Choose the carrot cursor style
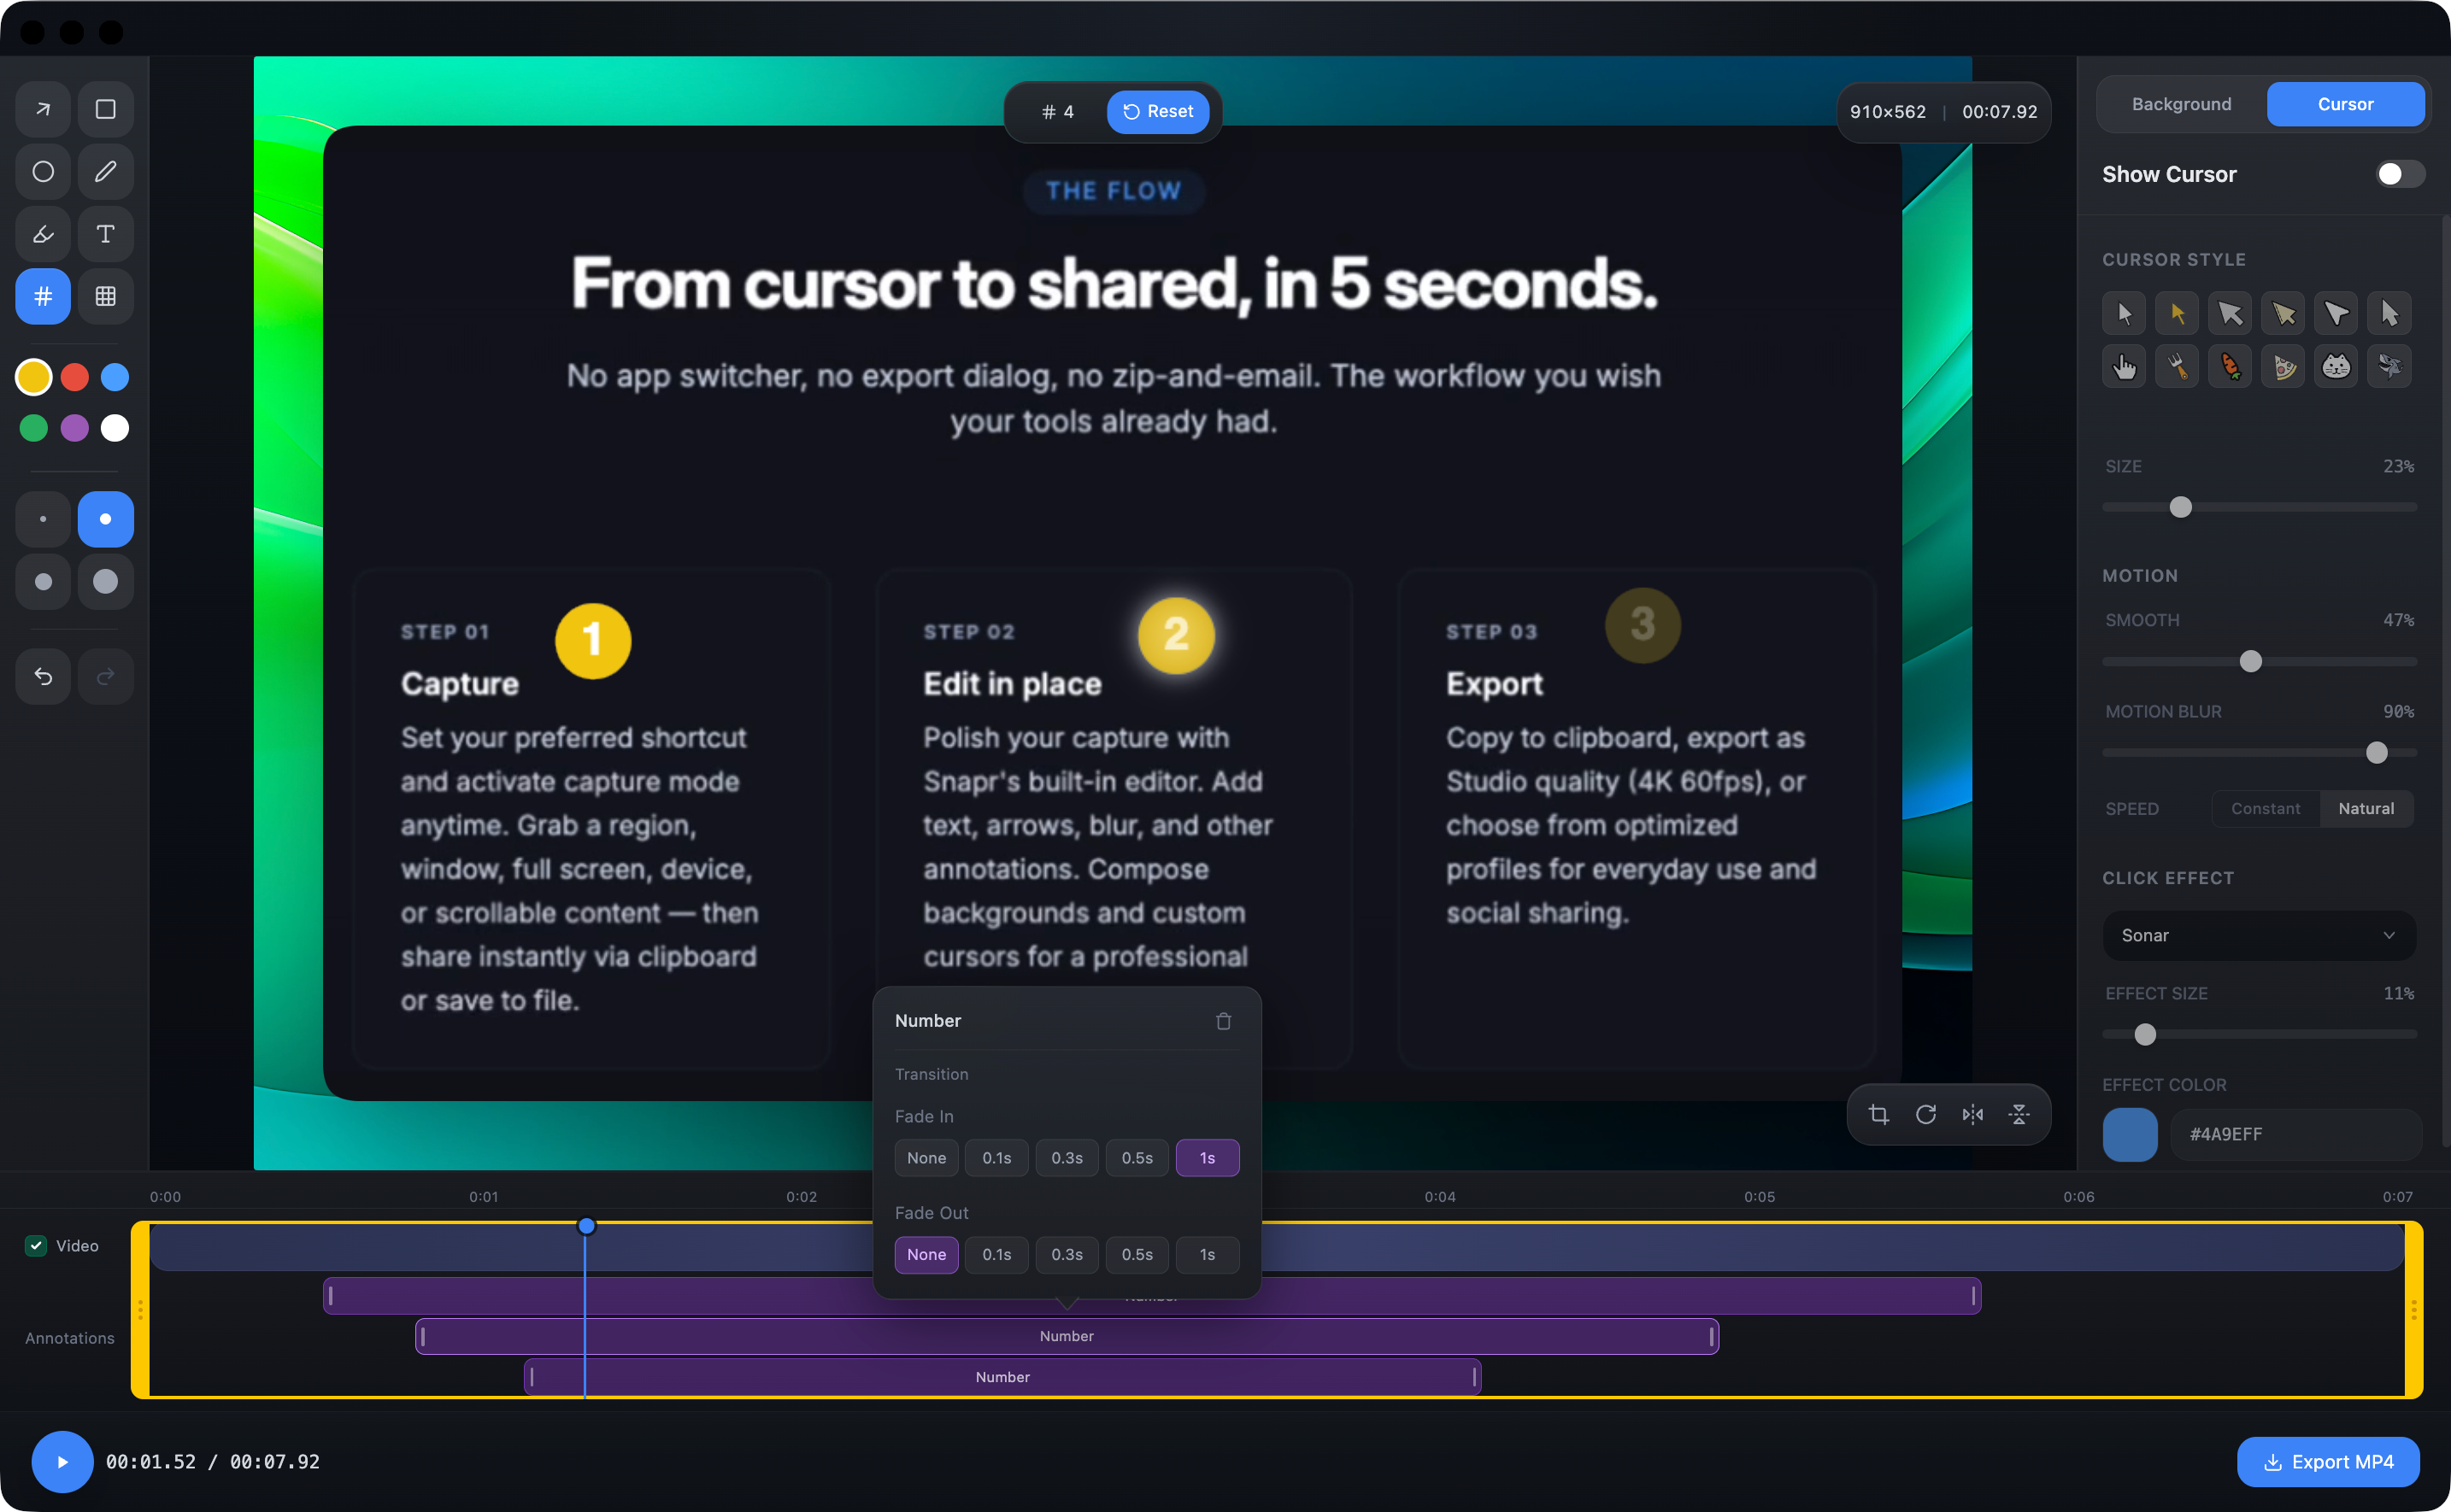Image resolution: width=2451 pixels, height=1512 pixels. coord(2230,367)
